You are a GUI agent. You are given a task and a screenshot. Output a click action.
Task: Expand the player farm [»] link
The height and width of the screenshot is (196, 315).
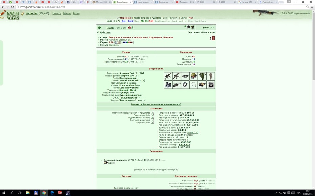(152, 122)
